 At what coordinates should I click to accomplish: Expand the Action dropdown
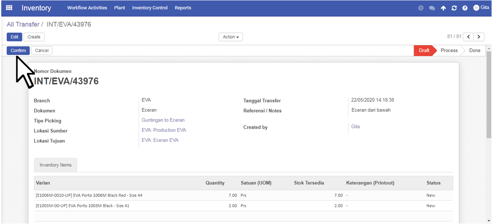(231, 37)
